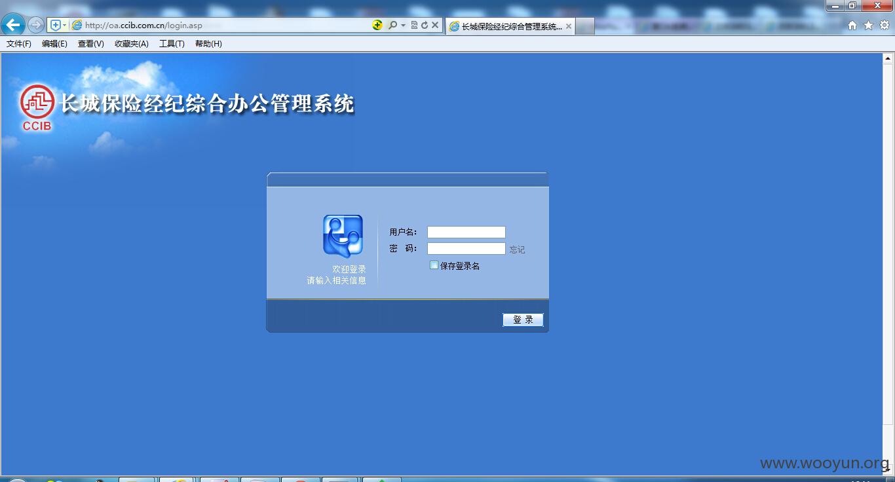895x482 pixels.
Task: Click the yellow-green plus add-on icon in address bar
Action: click(377, 25)
